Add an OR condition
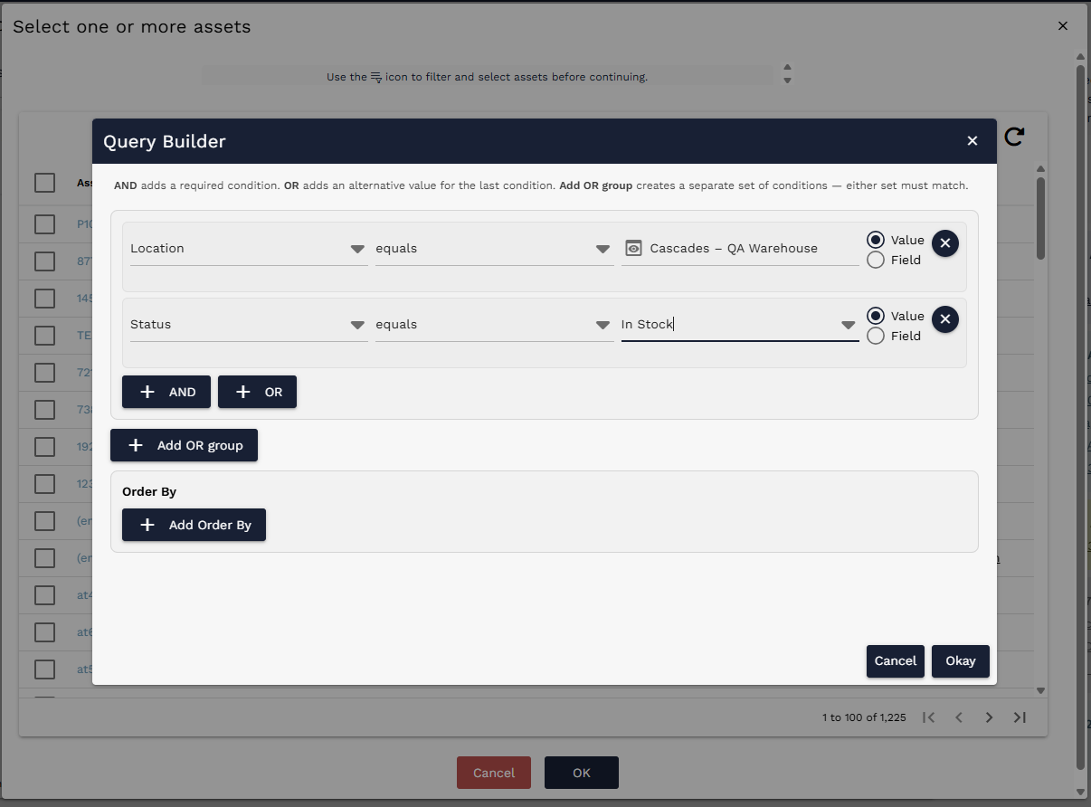 [257, 392]
